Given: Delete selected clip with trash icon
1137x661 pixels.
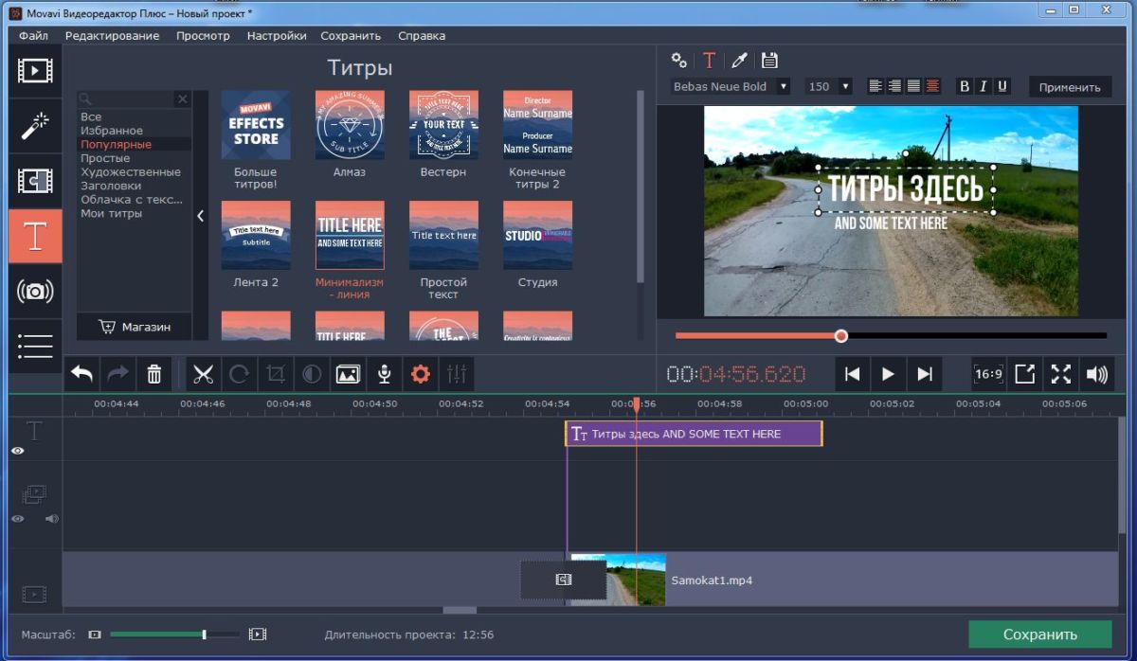Looking at the screenshot, I should coord(153,374).
